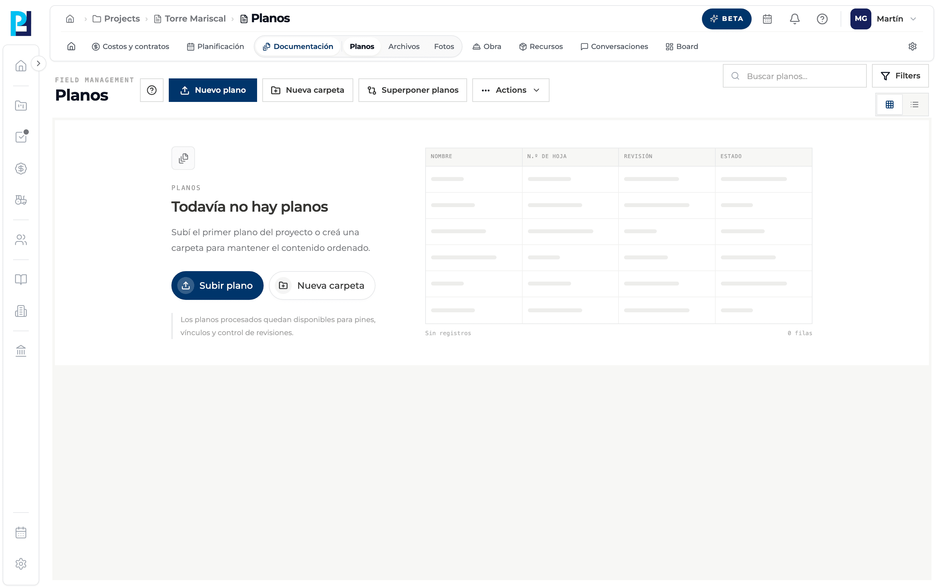Open the people/users sidebar icon
The height and width of the screenshot is (588, 942).
21,239
